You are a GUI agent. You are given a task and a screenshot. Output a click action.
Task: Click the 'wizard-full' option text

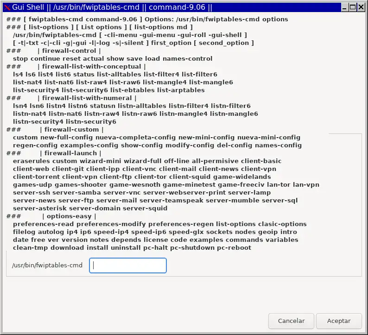pyautogui.click(x=142, y=161)
